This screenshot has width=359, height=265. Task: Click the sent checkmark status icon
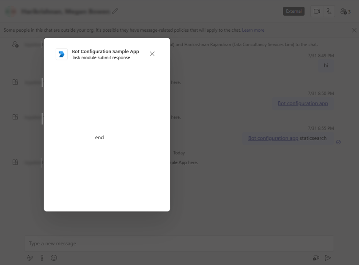(x=338, y=142)
